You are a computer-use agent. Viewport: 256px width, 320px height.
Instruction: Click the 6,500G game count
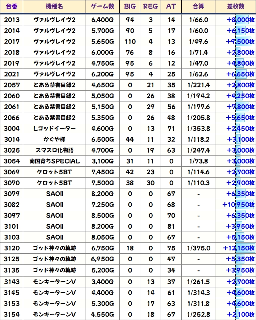point(103,140)
